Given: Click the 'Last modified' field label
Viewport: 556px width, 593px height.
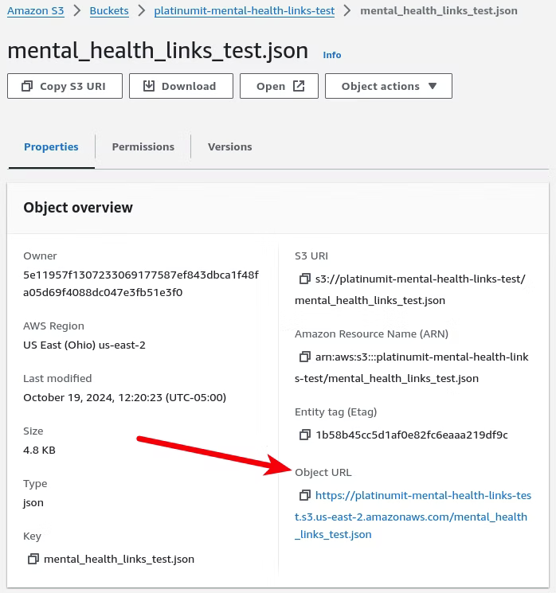Looking at the screenshot, I should (57, 379).
